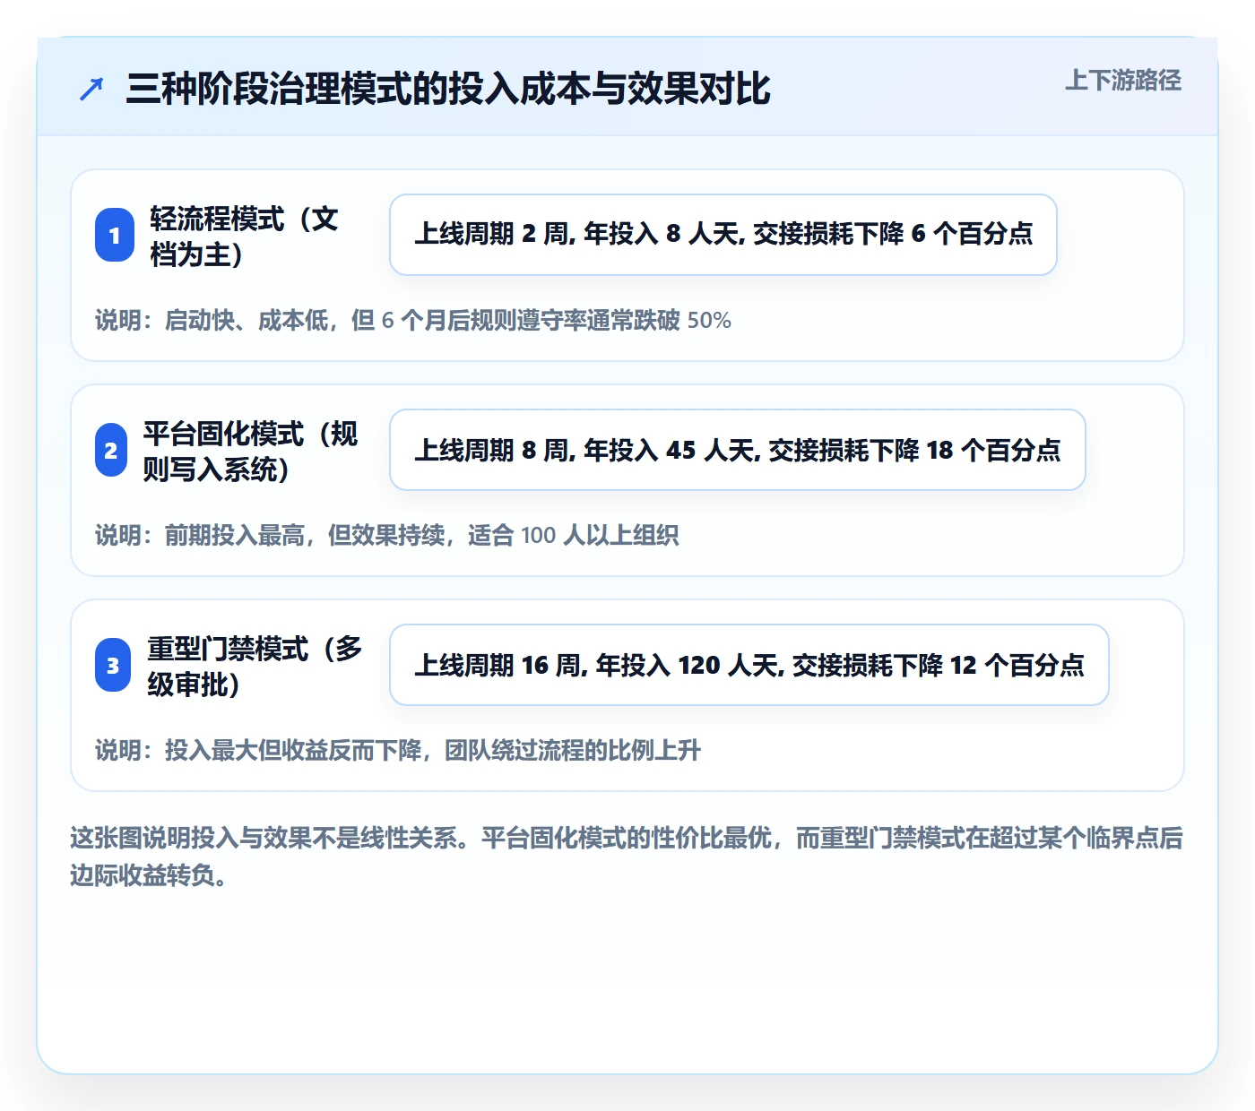Click the number 2 badge for 平台固化模式

click(111, 450)
